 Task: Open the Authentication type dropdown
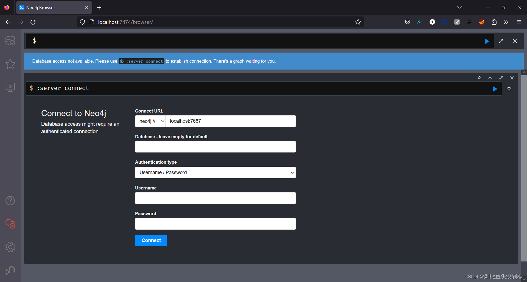(x=215, y=172)
